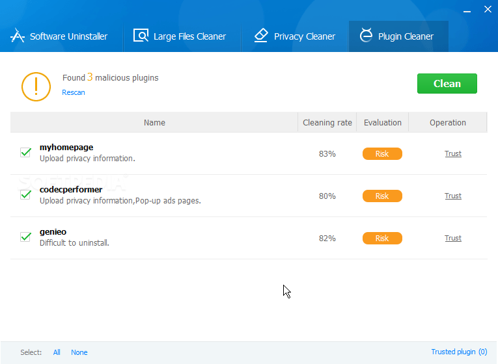The image size is (498, 364).
Task: Click the Cleaning rate column header
Action: click(x=327, y=122)
